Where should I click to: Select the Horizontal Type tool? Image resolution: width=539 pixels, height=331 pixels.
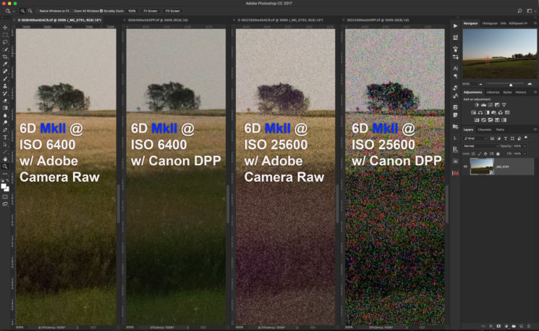click(x=5, y=138)
